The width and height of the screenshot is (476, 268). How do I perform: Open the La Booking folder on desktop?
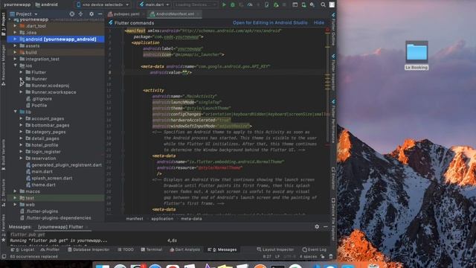[x=416, y=55]
